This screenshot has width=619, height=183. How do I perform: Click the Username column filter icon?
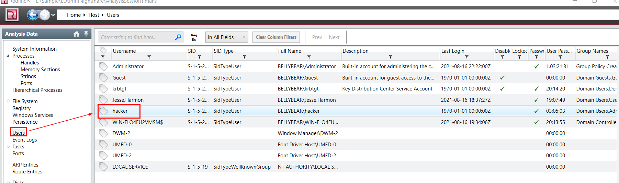(x=149, y=57)
